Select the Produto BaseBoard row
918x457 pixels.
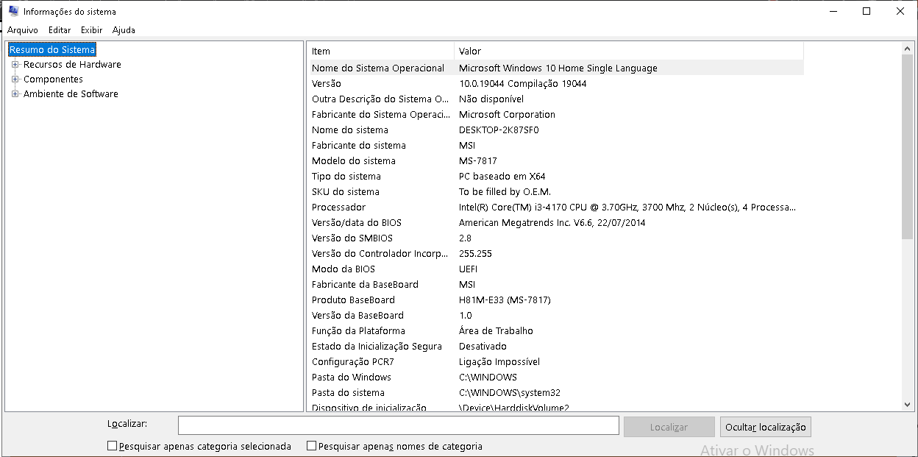coord(555,300)
